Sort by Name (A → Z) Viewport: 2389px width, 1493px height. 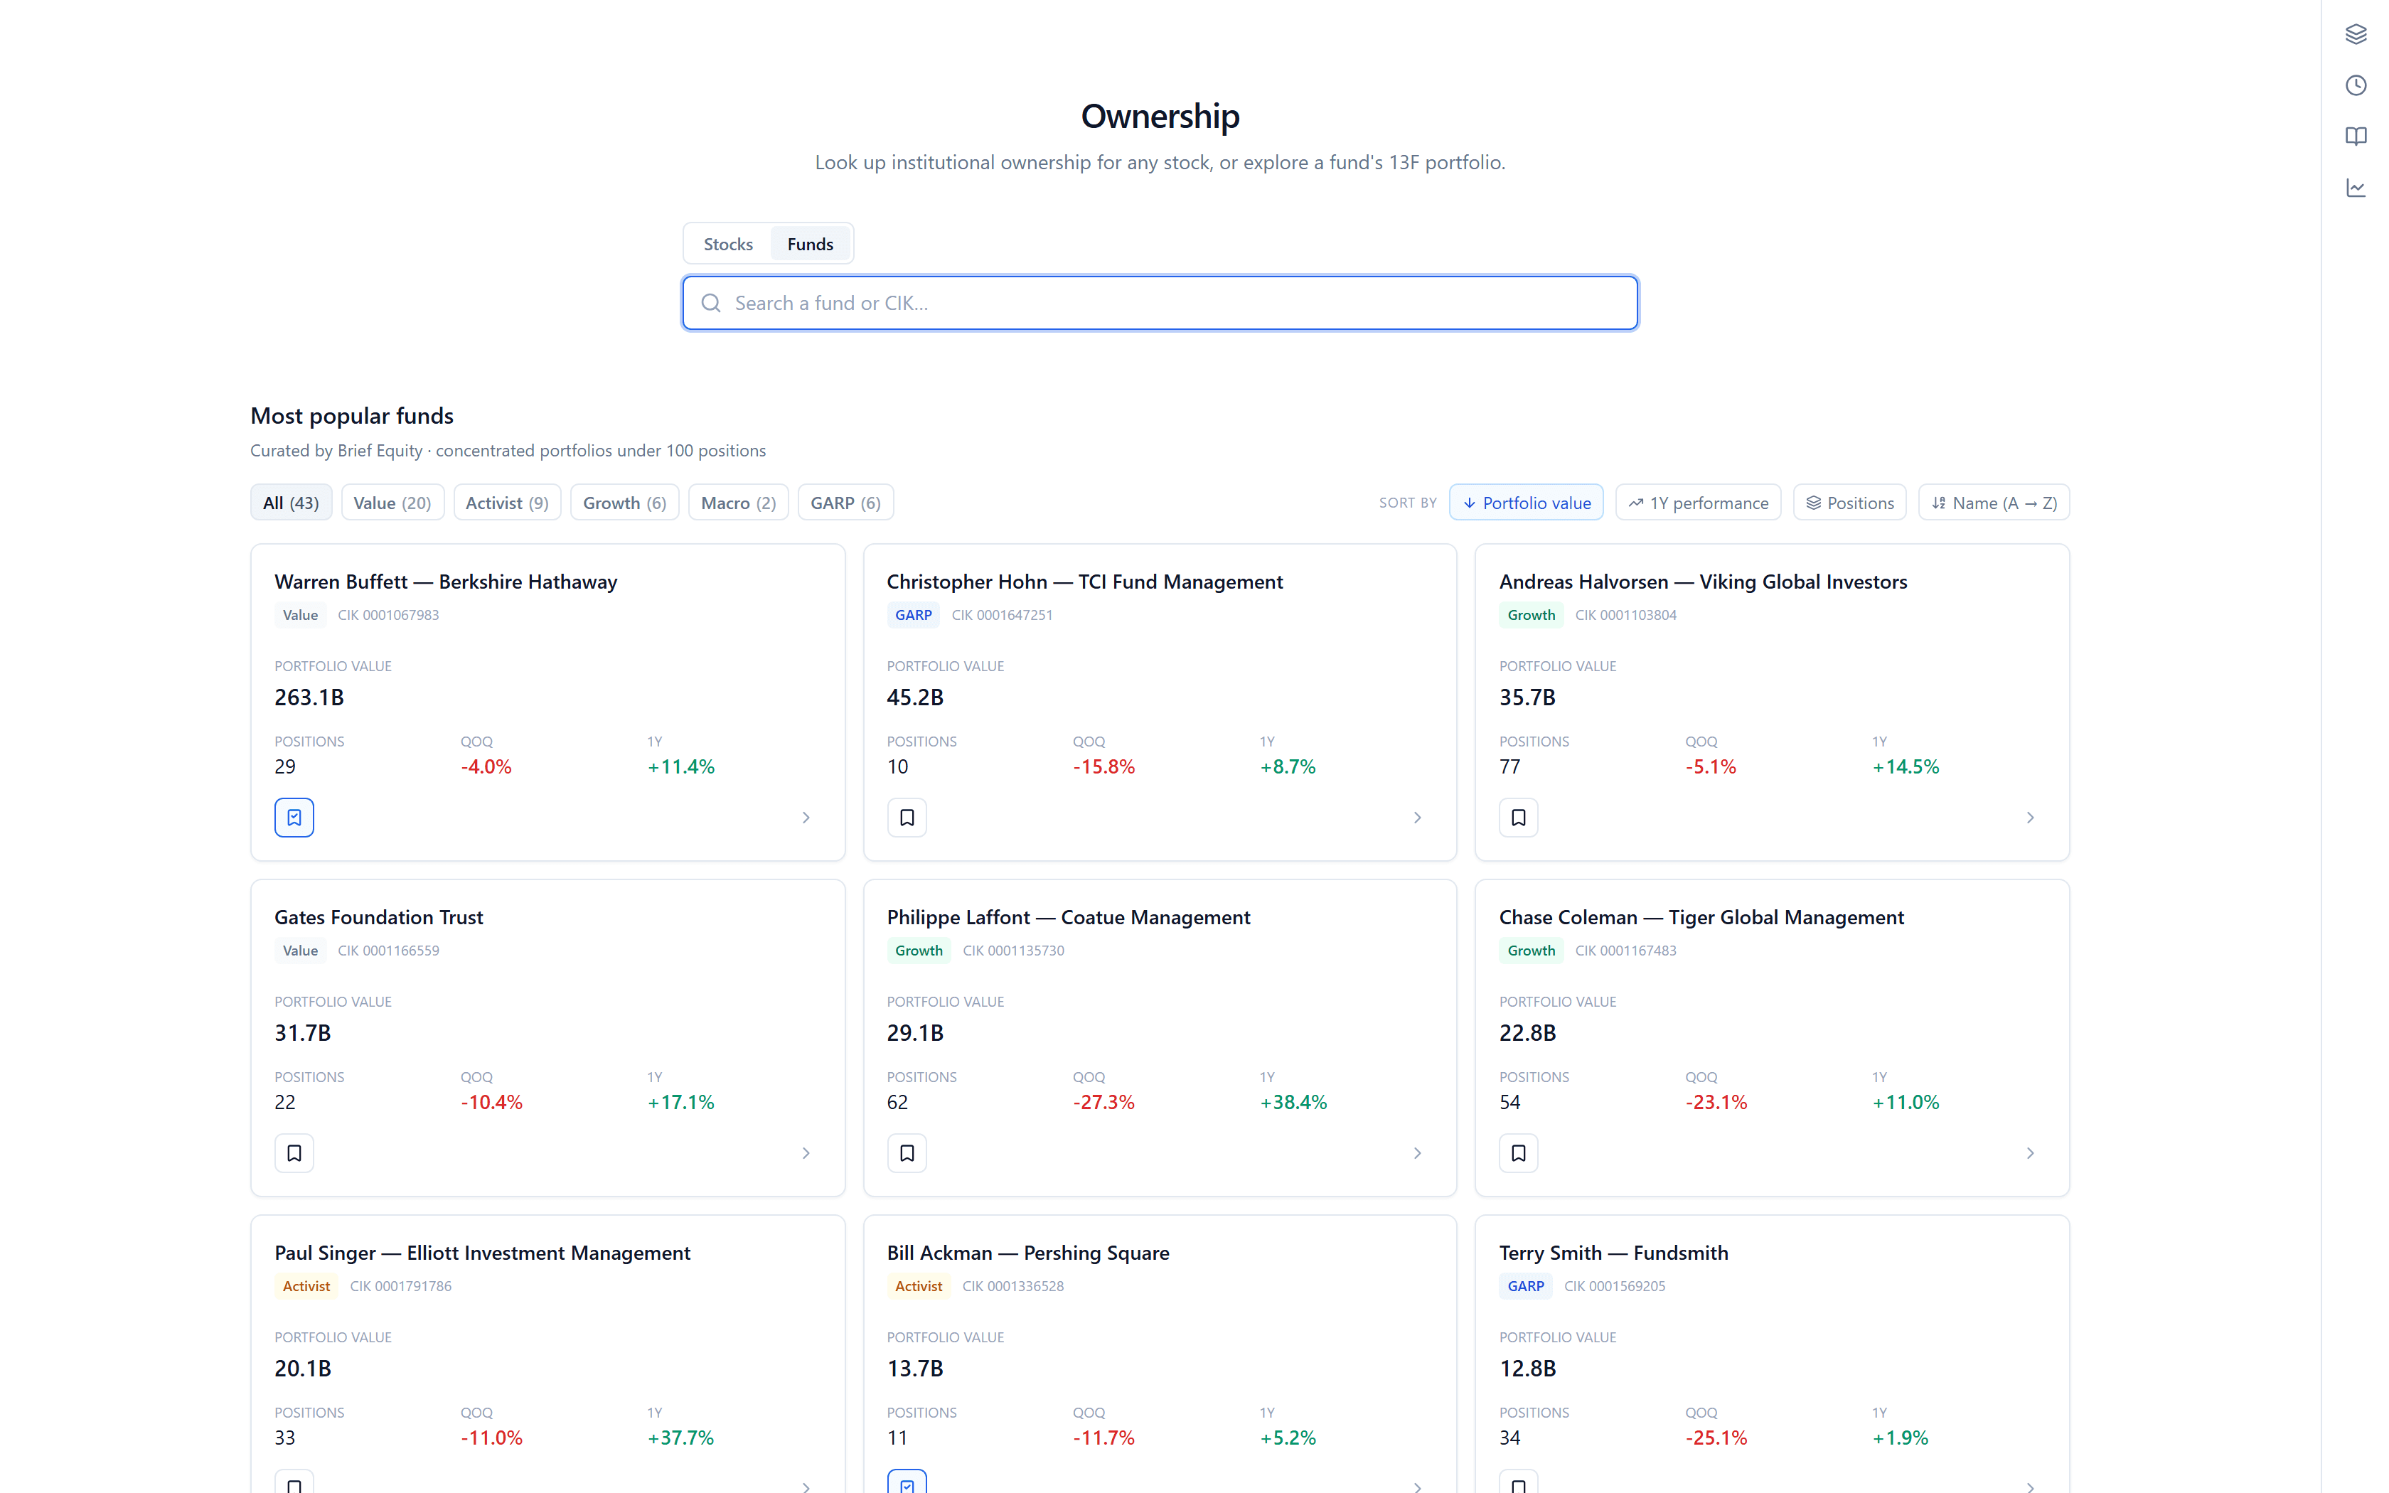click(x=1993, y=503)
